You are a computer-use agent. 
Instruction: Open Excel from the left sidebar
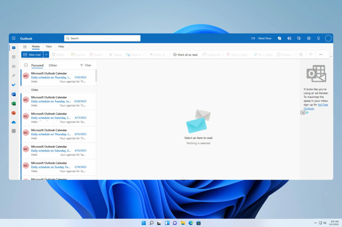[14, 104]
